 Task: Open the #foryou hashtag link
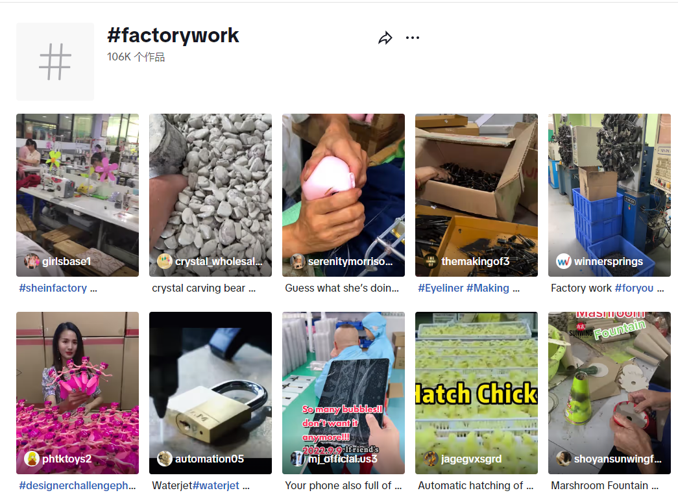[x=634, y=288]
